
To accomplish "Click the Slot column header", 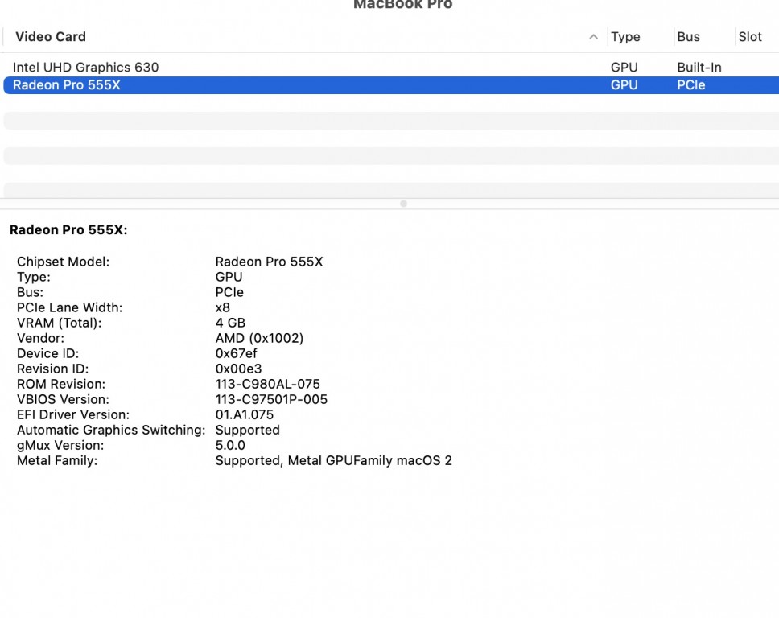I will click(x=750, y=37).
